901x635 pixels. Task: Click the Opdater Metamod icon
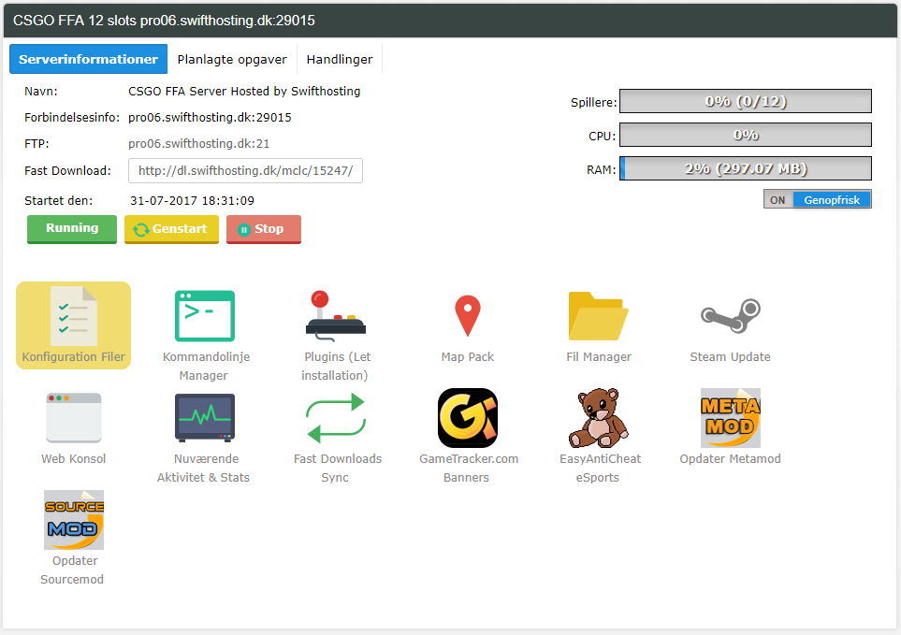pos(731,418)
